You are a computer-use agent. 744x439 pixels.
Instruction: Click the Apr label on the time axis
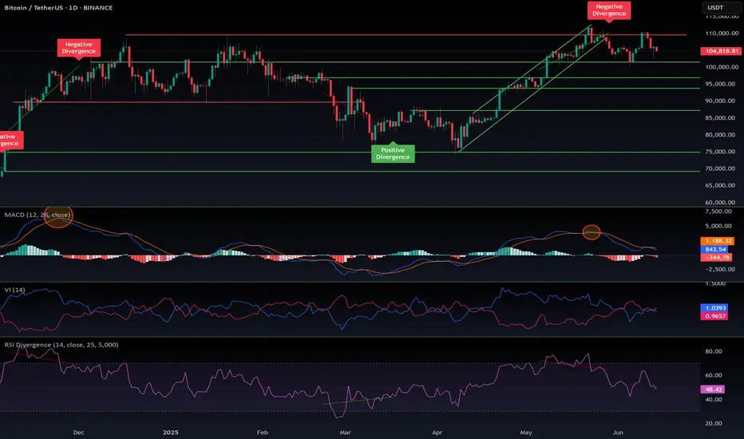click(x=437, y=433)
